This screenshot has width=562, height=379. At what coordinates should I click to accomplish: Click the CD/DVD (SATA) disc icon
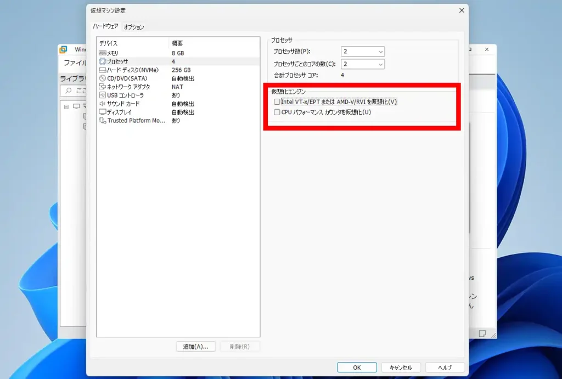[103, 78]
